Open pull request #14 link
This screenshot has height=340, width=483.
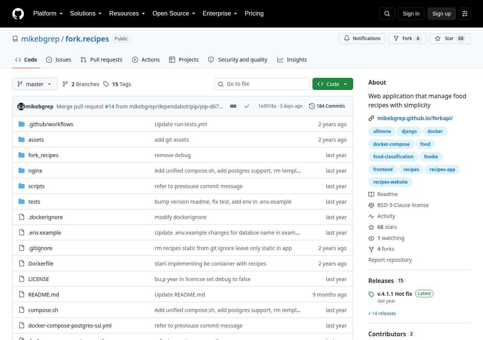[109, 106]
